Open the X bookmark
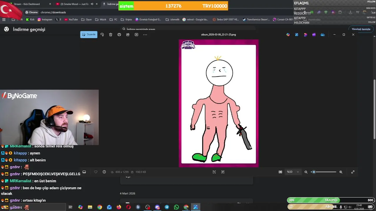Image resolution: width=376 pixels, height=211 pixels. (x=58, y=20)
